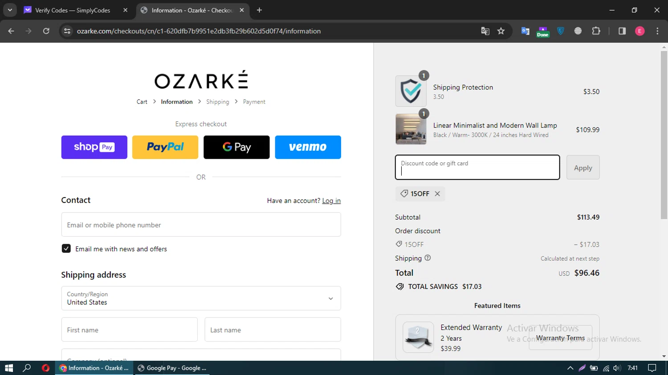Bookmark this page with the star icon
The height and width of the screenshot is (375, 668).
point(501,31)
